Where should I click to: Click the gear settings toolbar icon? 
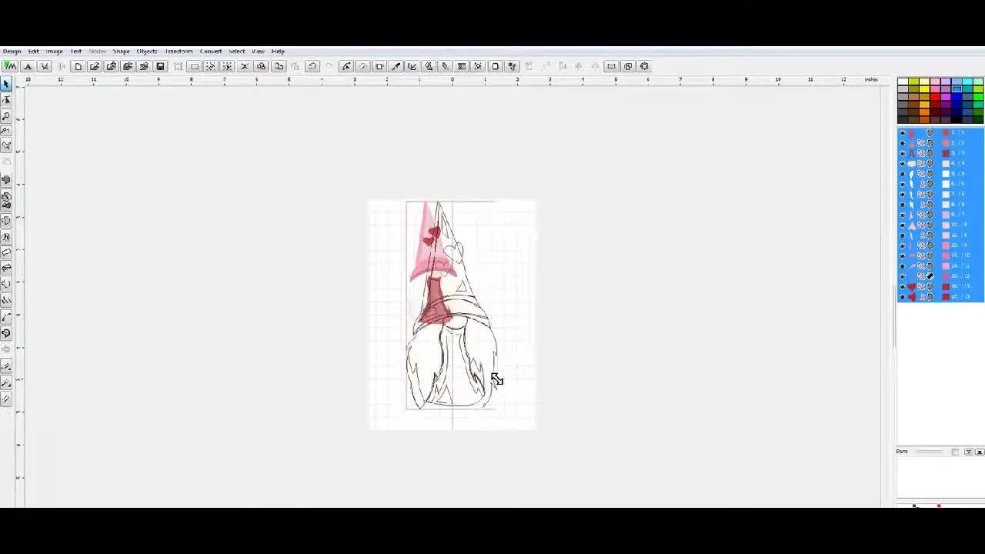point(644,66)
